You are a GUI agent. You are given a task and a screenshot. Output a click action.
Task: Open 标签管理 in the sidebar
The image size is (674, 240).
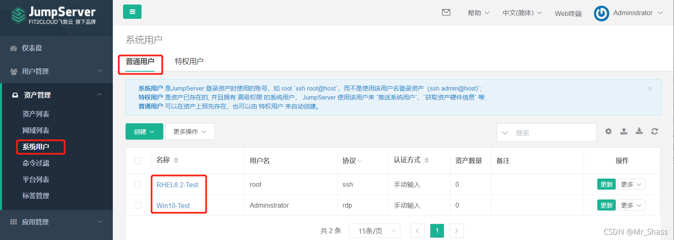[x=36, y=196]
